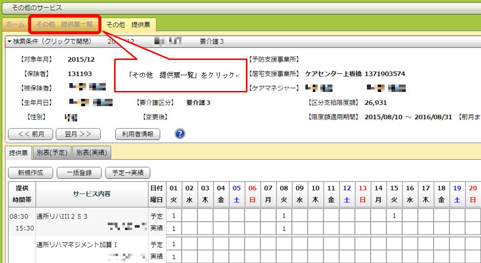Click 実績 cell for day 08 of 通所リハIII
This screenshot has width=481, height=263.
point(284,229)
